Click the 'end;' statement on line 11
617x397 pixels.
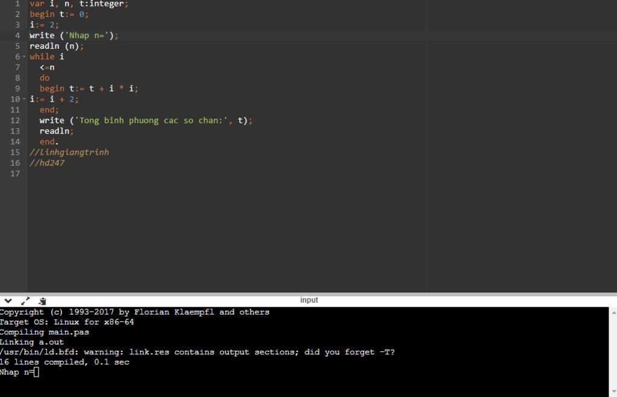[x=49, y=109]
